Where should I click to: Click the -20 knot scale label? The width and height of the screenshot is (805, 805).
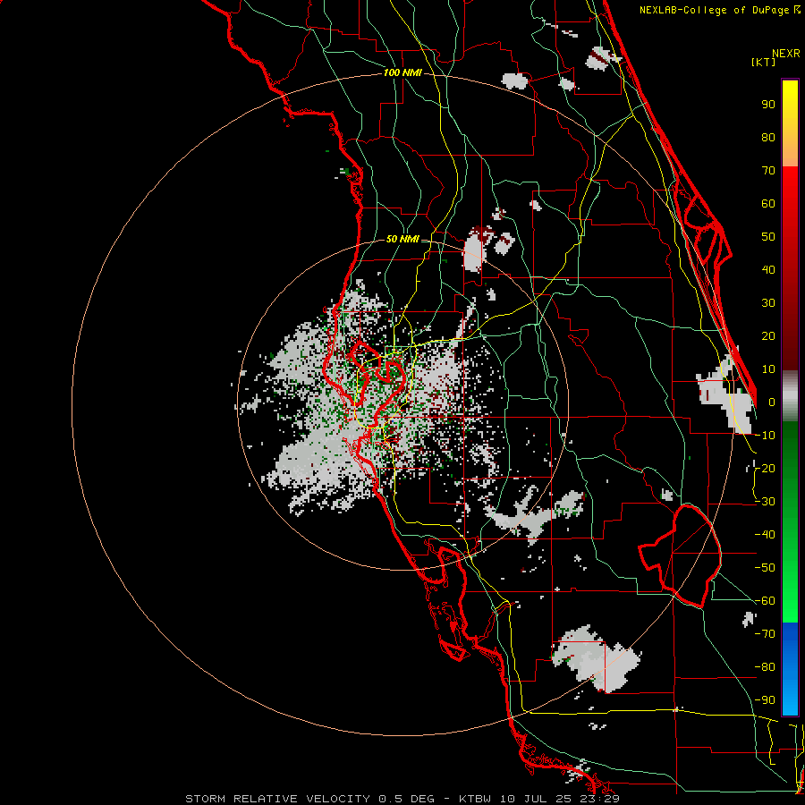point(765,468)
